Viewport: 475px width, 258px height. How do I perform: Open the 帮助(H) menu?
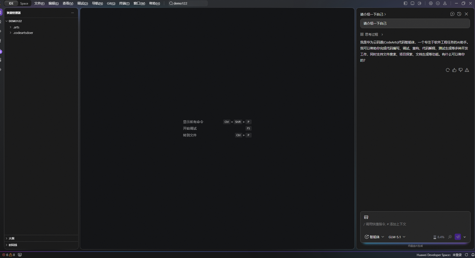tap(155, 3)
